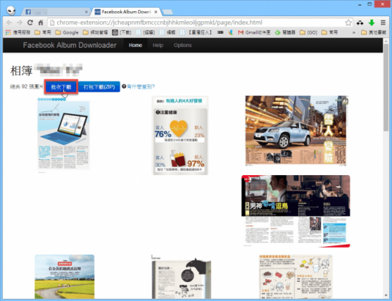Switch to the Facebook browser tab
This screenshot has width=392, height=301.
(56, 12)
